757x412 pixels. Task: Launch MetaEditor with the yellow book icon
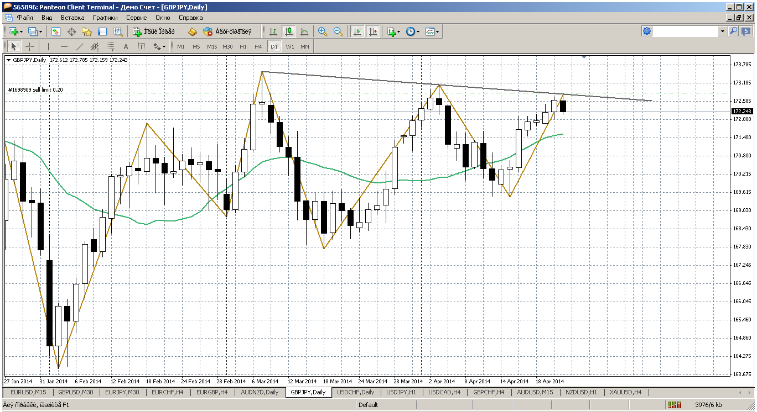click(193, 31)
